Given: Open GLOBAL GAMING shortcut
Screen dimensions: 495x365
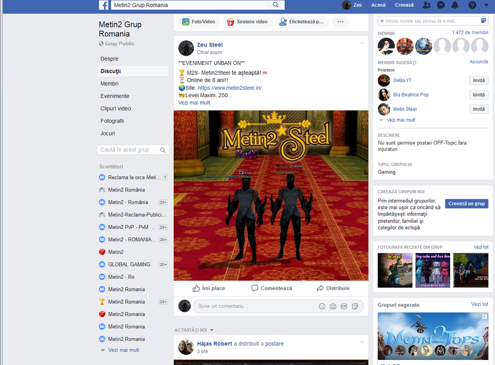Looking at the screenshot, I should (x=133, y=265).
